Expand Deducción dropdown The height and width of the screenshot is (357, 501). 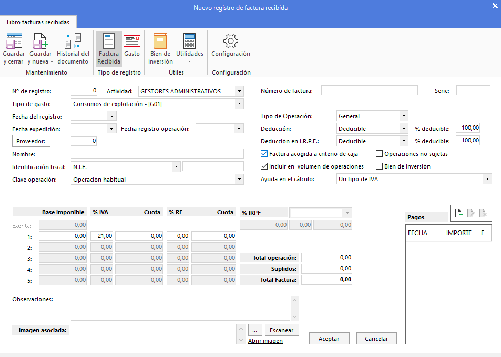404,129
